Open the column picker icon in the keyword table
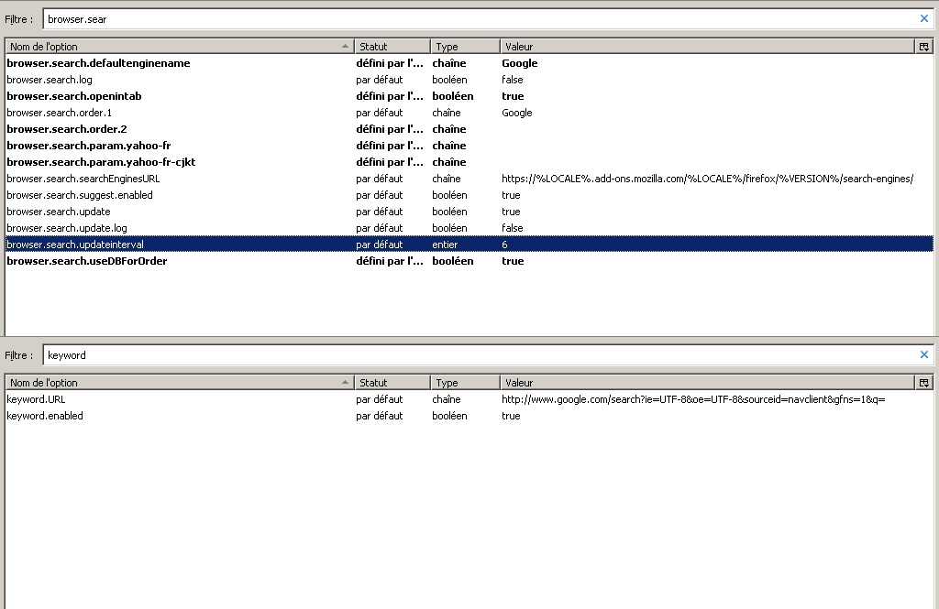The image size is (939, 609). (924, 383)
